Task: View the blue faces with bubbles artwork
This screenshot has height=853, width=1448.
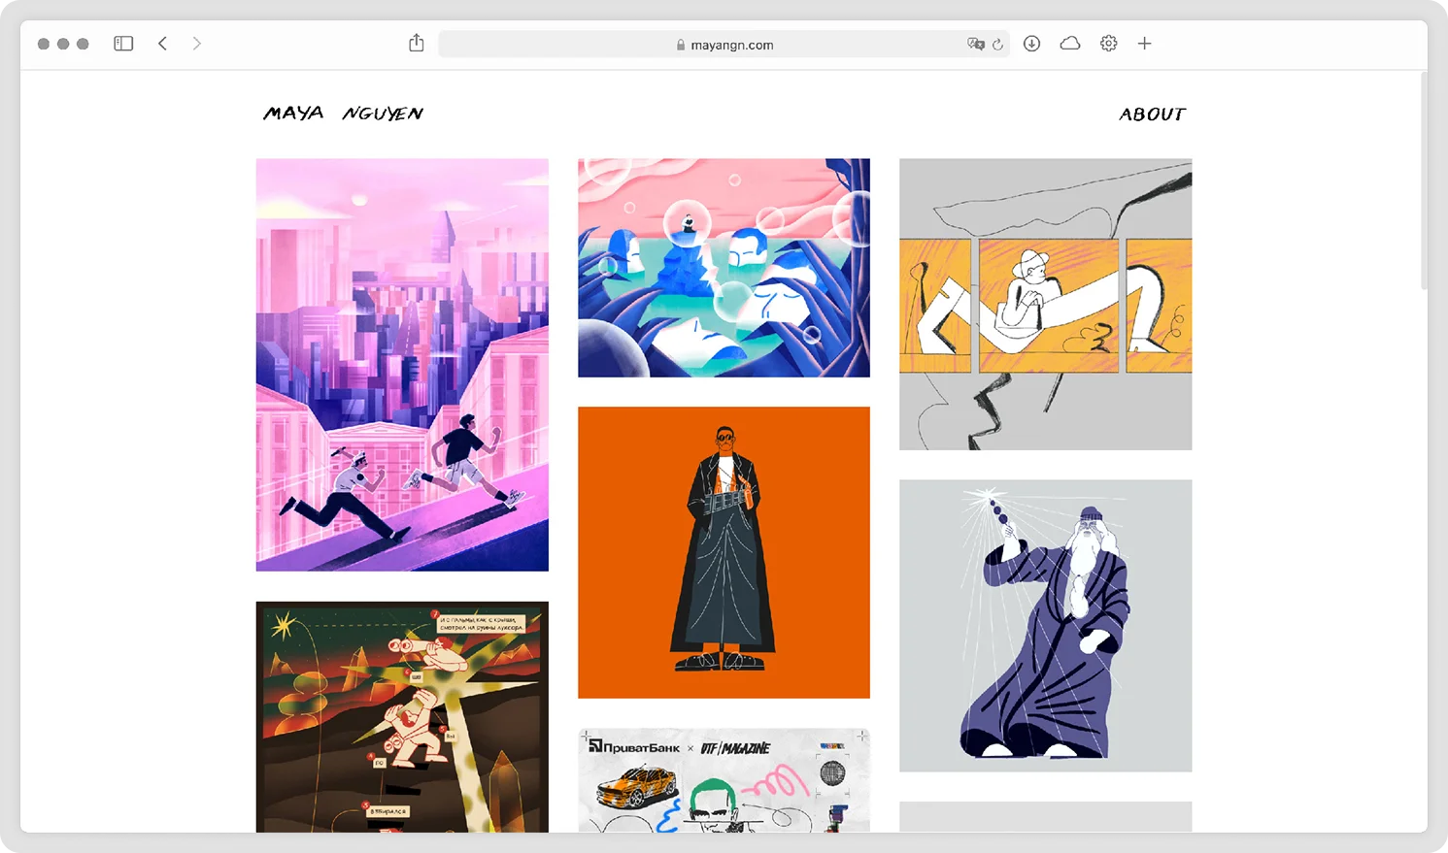Action: tap(724, 268)
